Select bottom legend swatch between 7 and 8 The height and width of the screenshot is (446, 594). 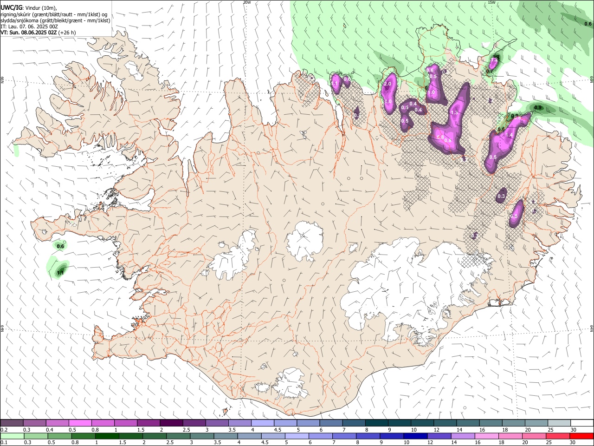[344, 436]
